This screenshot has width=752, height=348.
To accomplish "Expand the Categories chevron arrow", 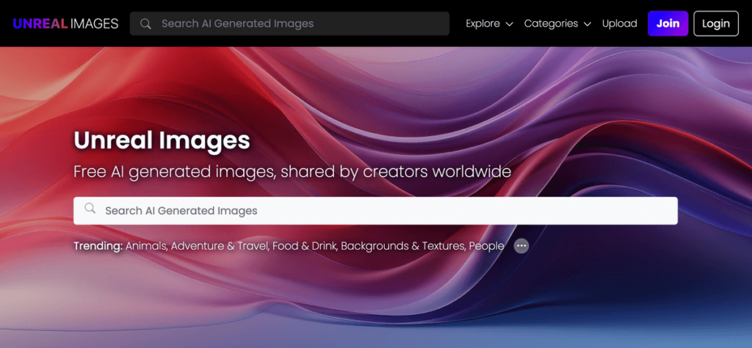I will 587,24.
